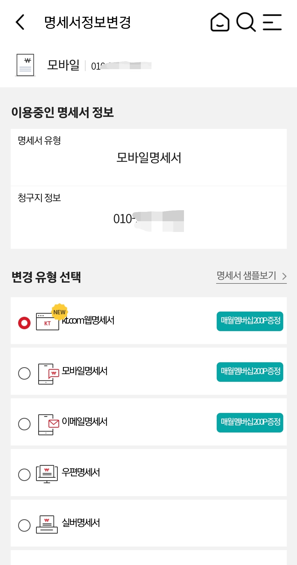This screenshot has height=565, width=297.
Task: Click the 우편명세서 monitor icon
Action: point(47,474)
